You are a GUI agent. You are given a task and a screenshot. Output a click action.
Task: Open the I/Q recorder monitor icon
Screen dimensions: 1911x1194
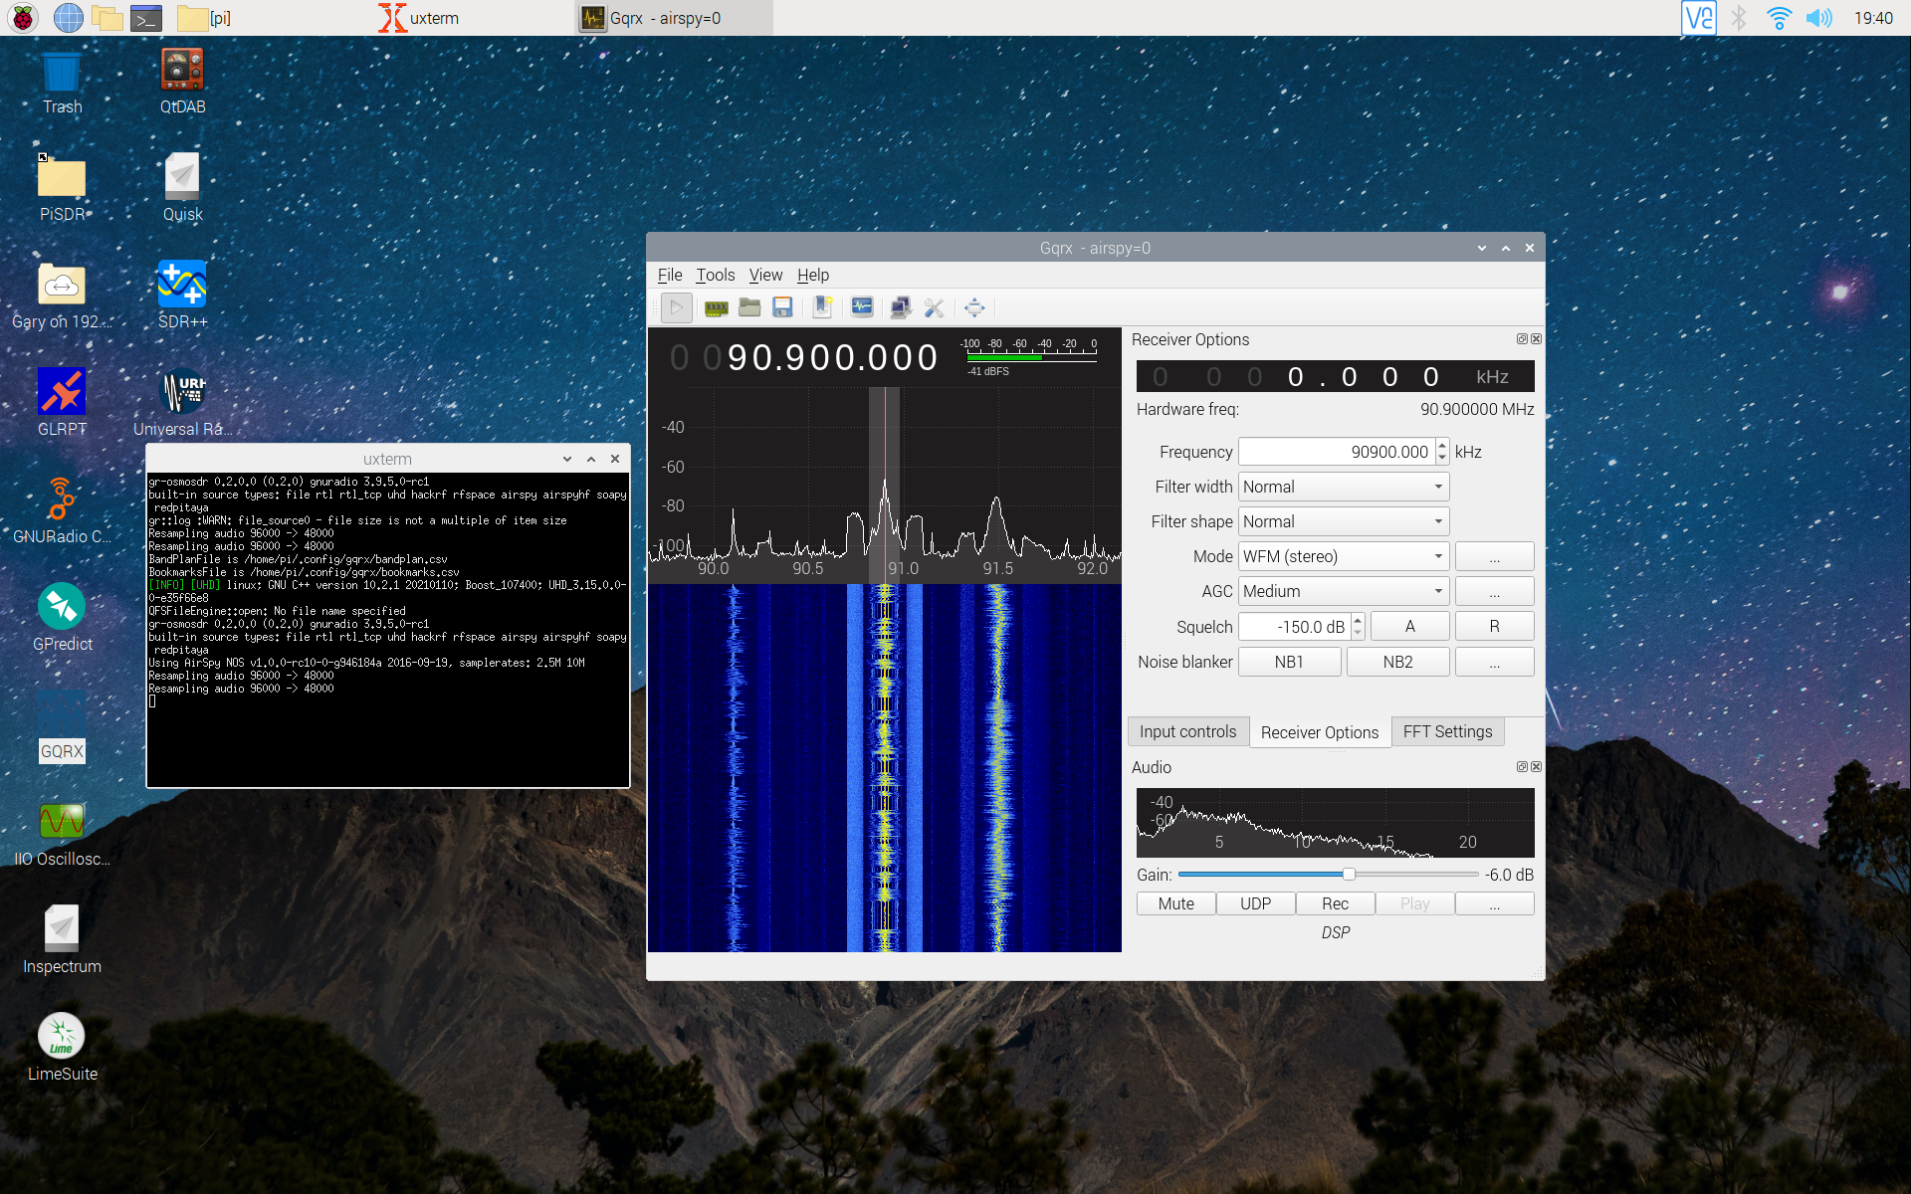tap(862, 308)
